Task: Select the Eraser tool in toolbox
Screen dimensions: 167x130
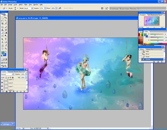Action: coord(2,33)
